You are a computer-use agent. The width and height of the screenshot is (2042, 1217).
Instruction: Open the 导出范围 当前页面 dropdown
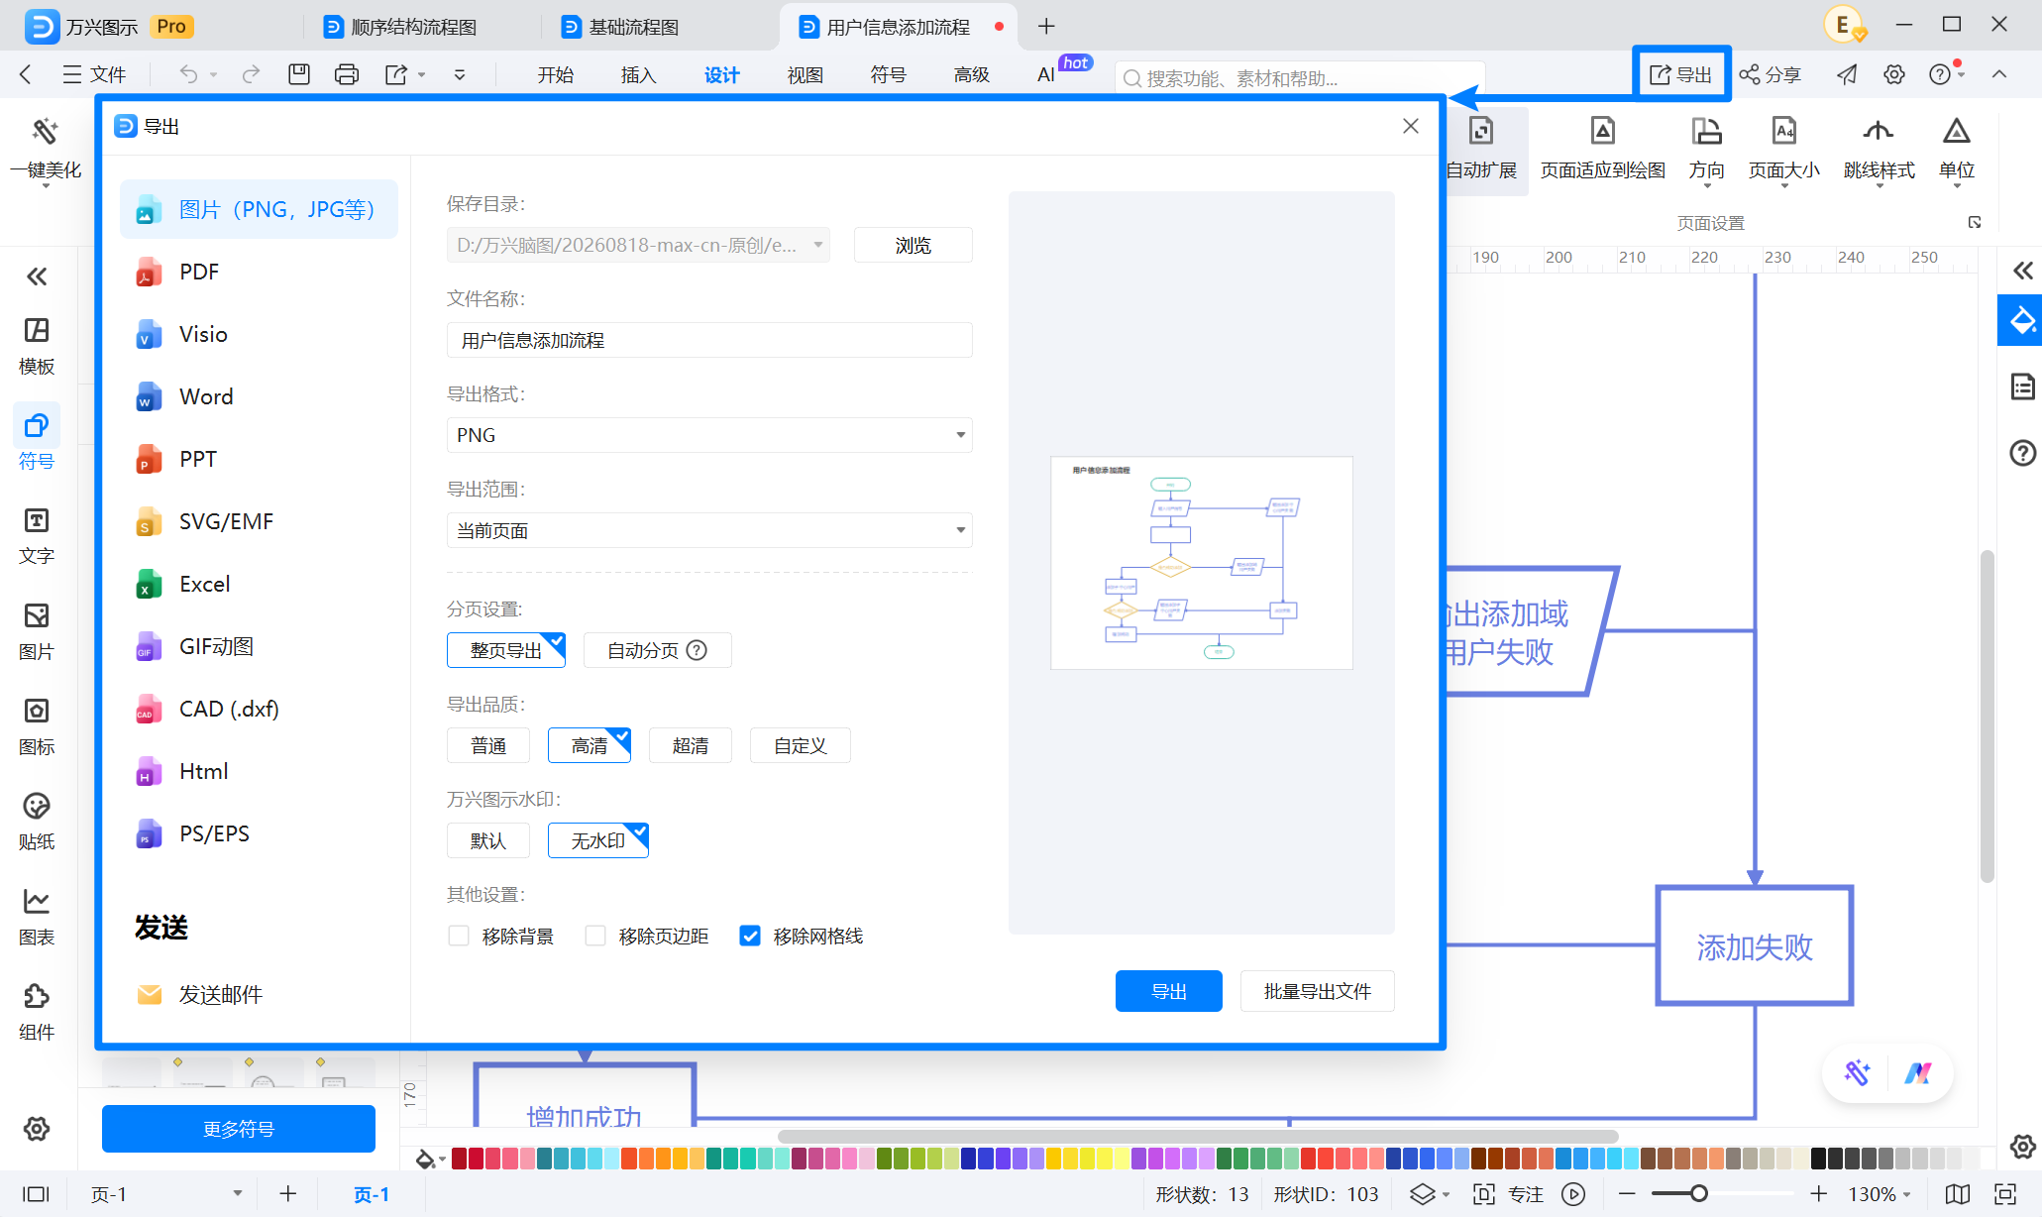pyautogui.click(x=709, y=530)
